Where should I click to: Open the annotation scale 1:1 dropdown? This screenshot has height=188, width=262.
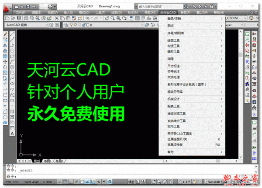click(189, 181)
